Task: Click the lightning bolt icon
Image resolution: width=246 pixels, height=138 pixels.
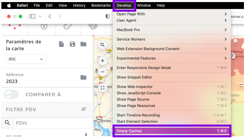Action: [86, 134]
